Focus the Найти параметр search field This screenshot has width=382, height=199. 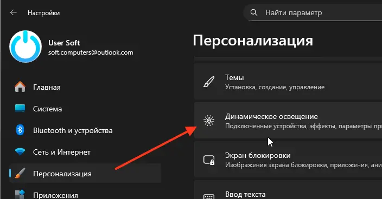tap(313, 12)
